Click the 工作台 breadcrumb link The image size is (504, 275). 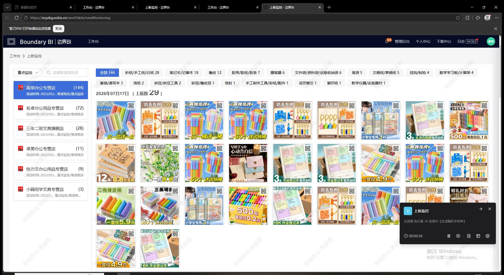[15, 56]
